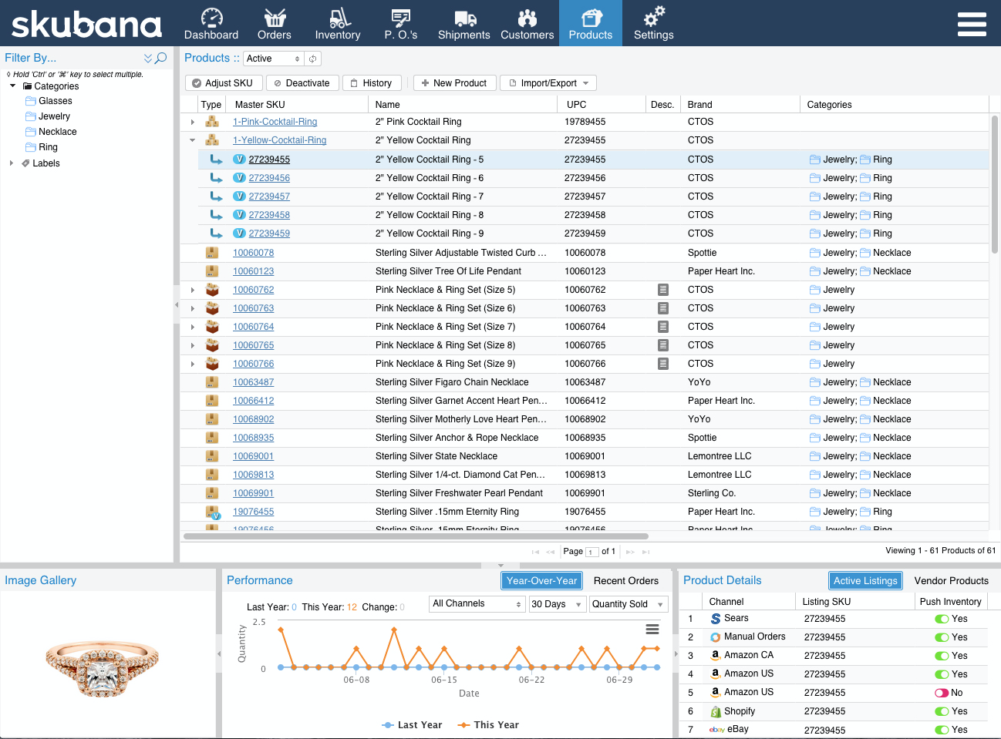Open the Performance chart menu icon
Viewport: 1001px width, 739px height.
coord(652,630)
